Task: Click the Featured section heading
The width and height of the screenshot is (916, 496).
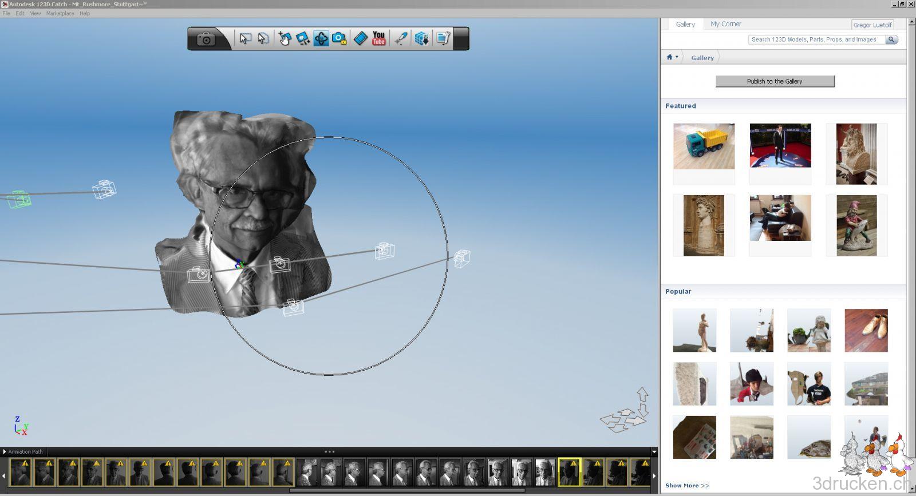Action: tap(681, 106)
